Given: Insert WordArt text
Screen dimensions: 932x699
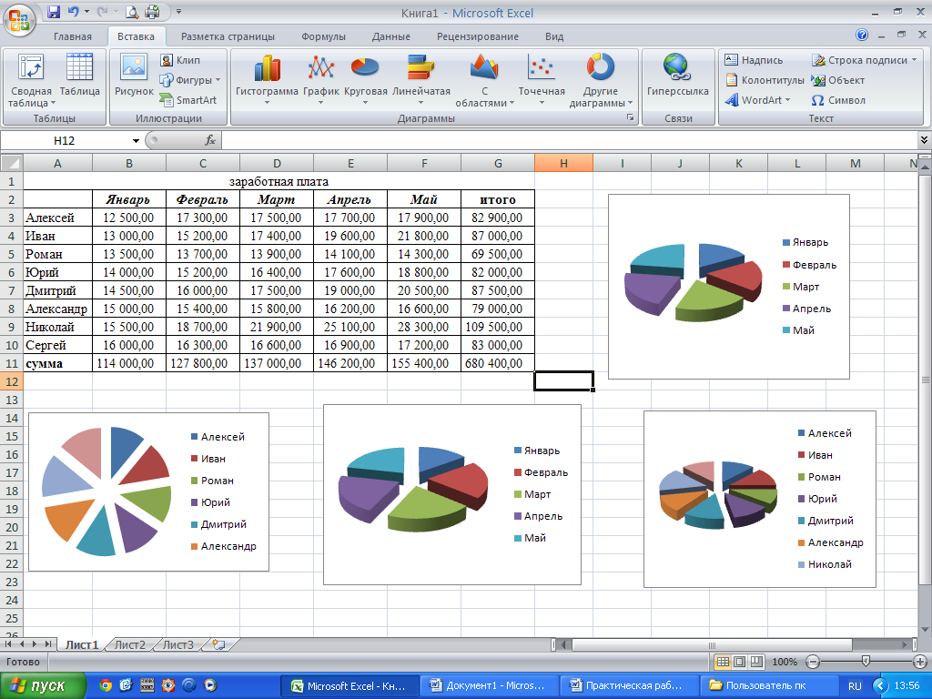Looking at the screenshot, I should tap(757, 100).
